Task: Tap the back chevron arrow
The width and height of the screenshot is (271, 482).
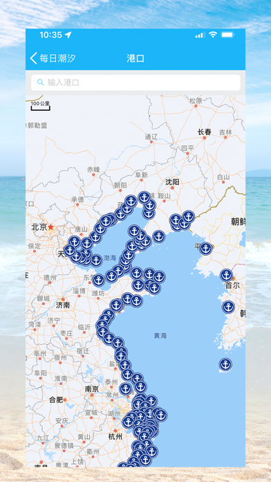Action: coord(33,58)
